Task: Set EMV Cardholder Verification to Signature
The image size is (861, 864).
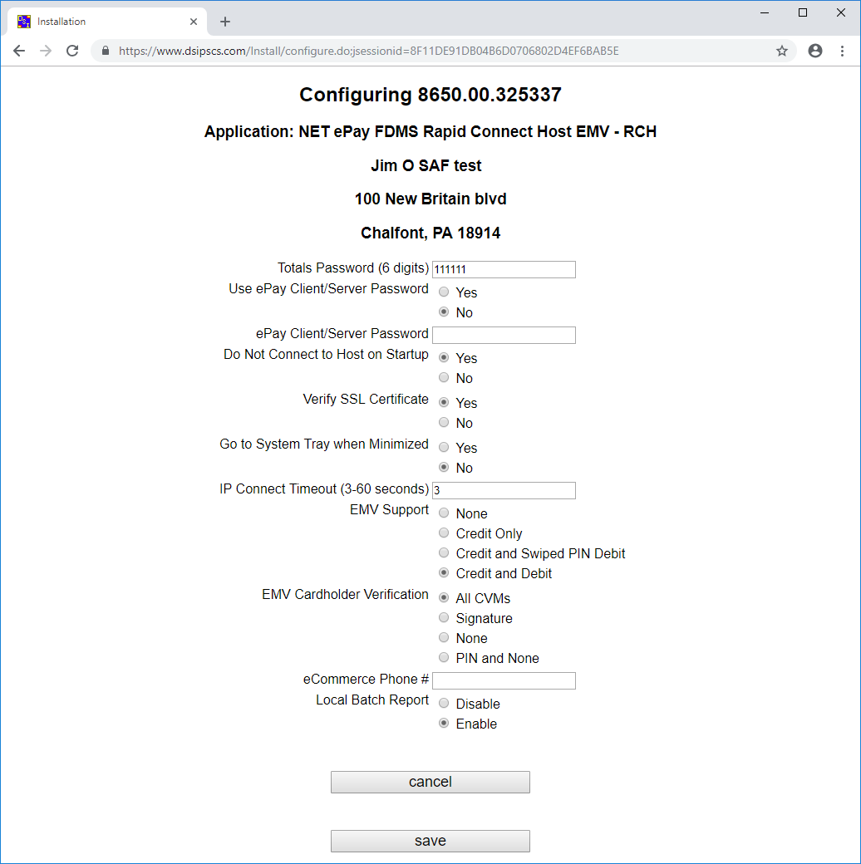Action: (x=444, y=616)
